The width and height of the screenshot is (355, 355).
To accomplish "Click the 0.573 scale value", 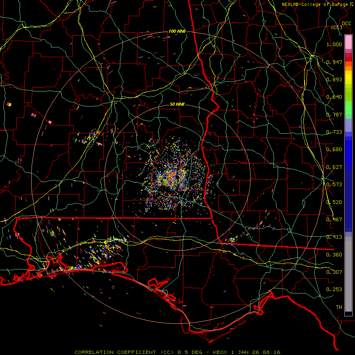I will pos(334,185).
